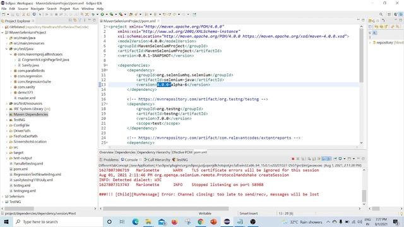Open PowerPoint from the taskbar
404x227 pixels.
tap(213, 221)
